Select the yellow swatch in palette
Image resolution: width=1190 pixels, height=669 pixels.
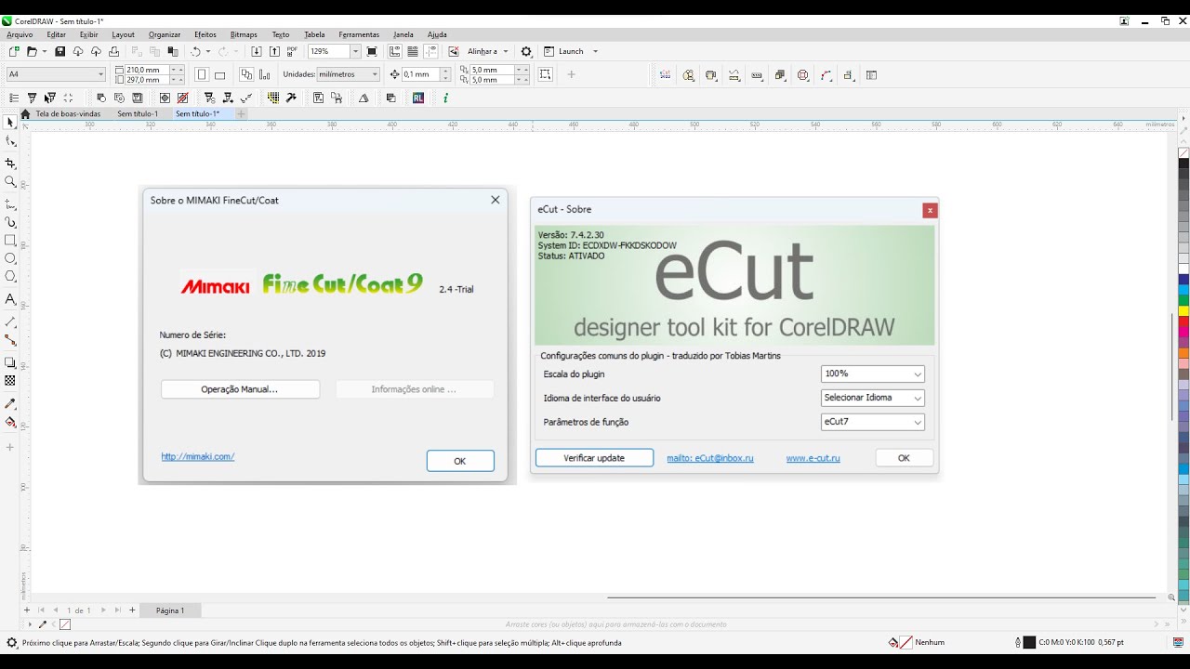click(x=1183, y=310)
